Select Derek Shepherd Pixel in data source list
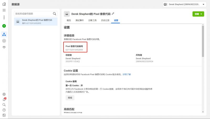The height and width of the screenshot is (119, 210). click(x=36, y=21)
